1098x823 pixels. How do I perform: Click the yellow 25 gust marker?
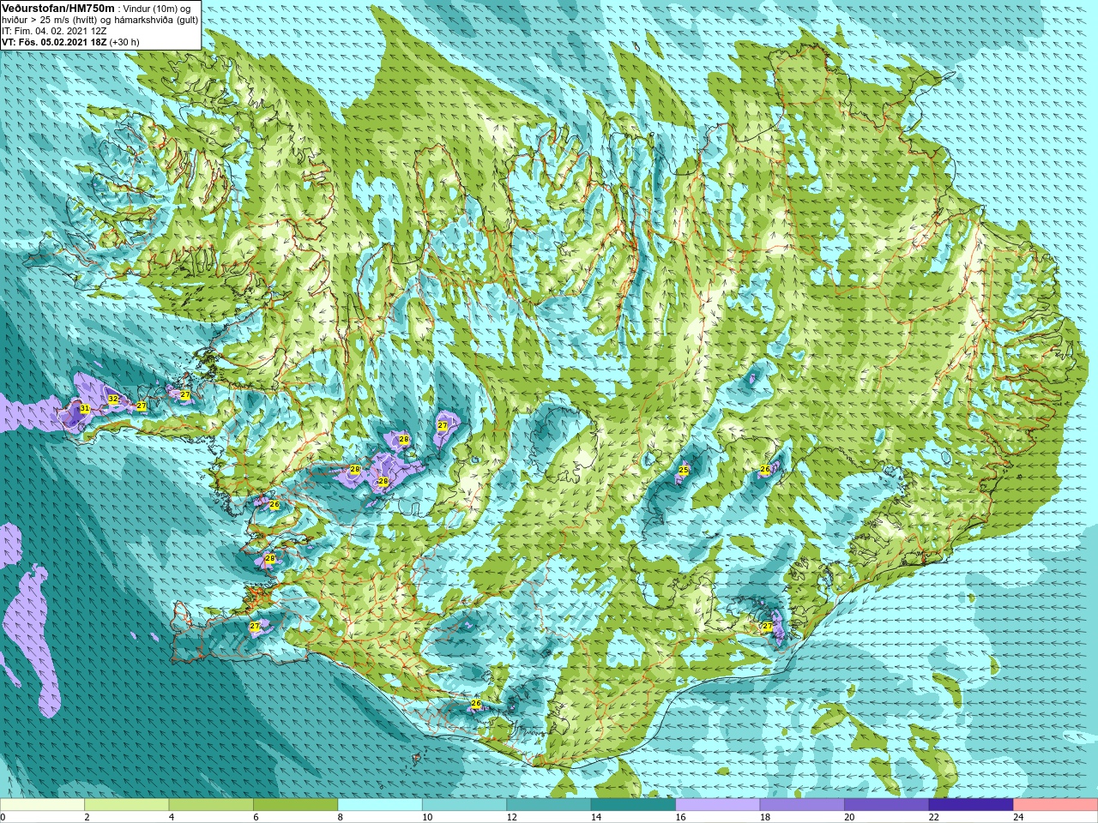(x=684, y=470)
